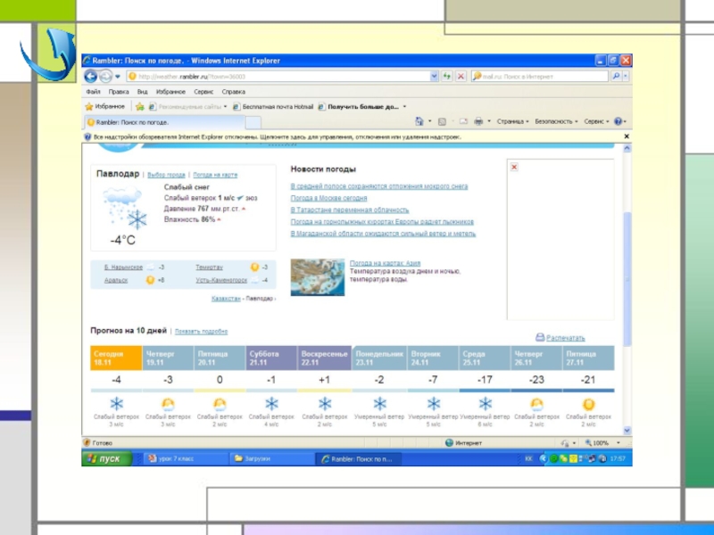
Task: Open the Безопасность command bar menu
Action: click(556, 121)
